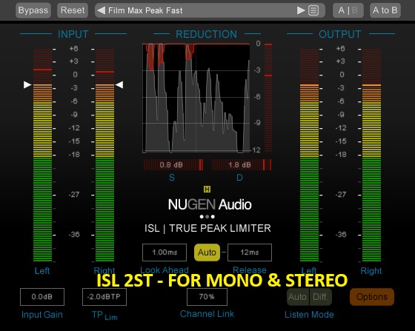Click the three dots below the logo
Viewport: 415px width, 331px height.
click(207, 217)
